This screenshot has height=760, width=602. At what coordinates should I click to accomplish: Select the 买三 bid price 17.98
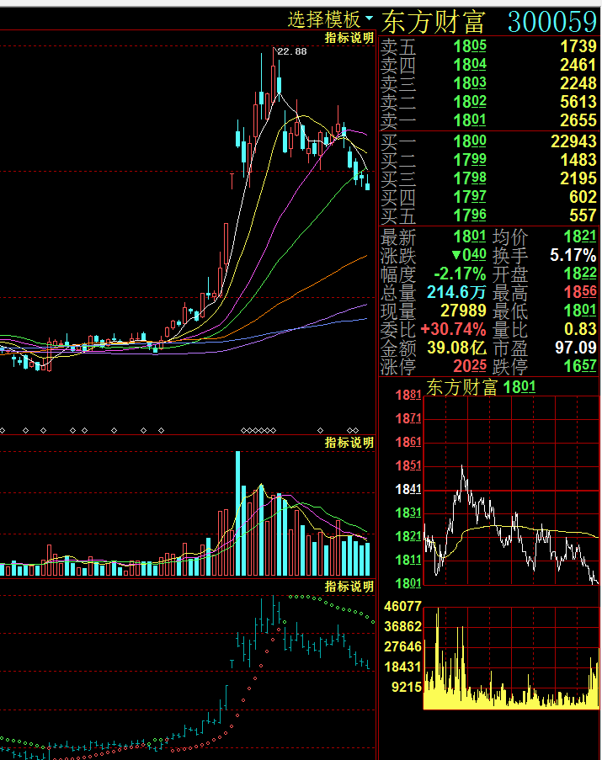(x=470, y=178)
